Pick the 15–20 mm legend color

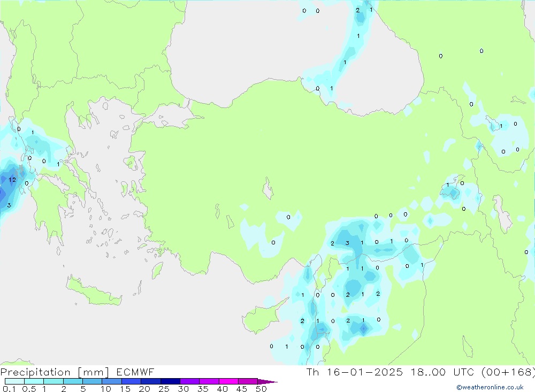131,381
